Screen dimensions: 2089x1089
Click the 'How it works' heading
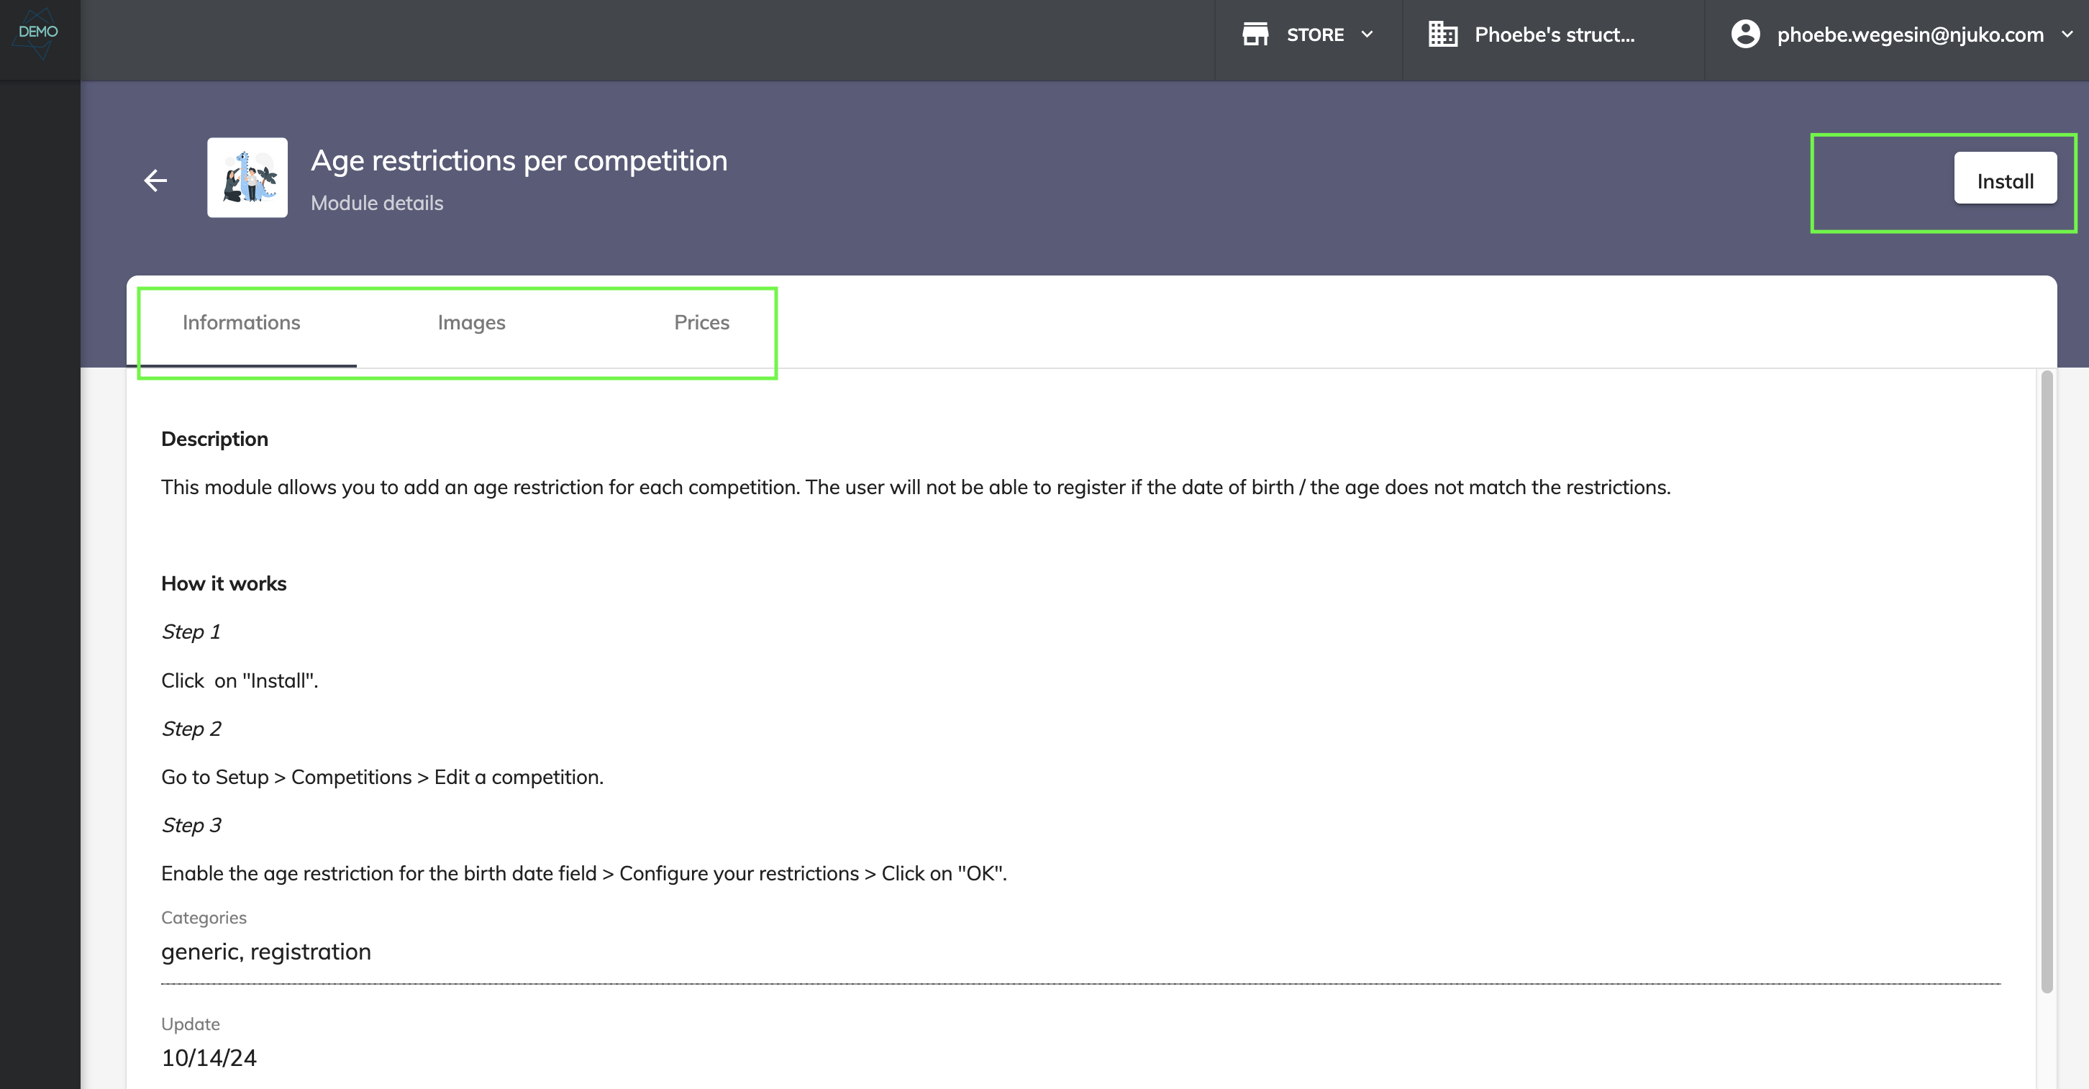(224, 583)
